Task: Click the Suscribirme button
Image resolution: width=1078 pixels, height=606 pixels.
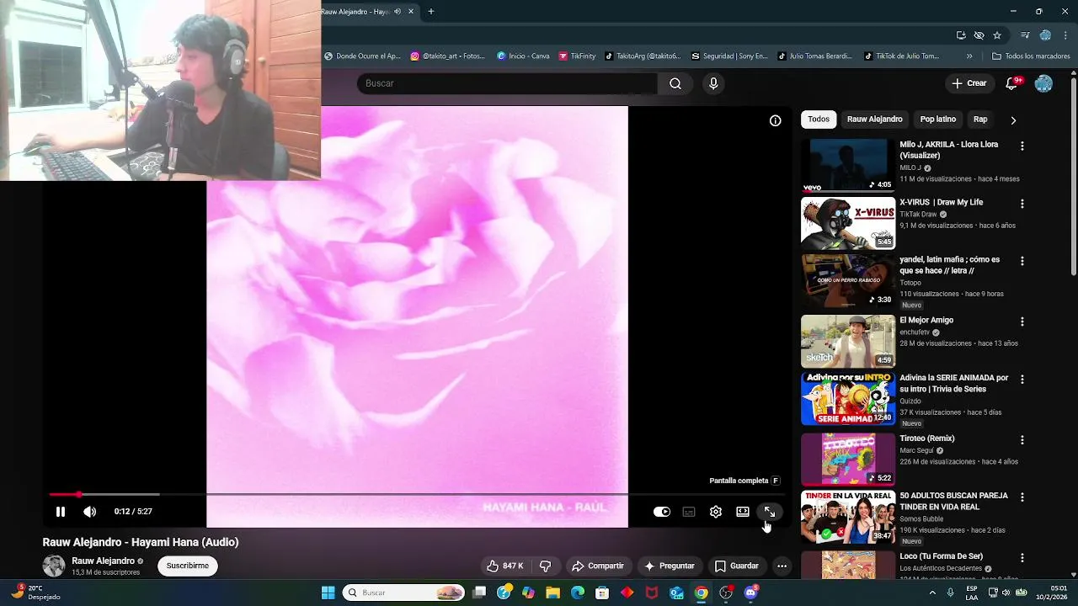Action: pyautogui.click(x=188, y=566)
